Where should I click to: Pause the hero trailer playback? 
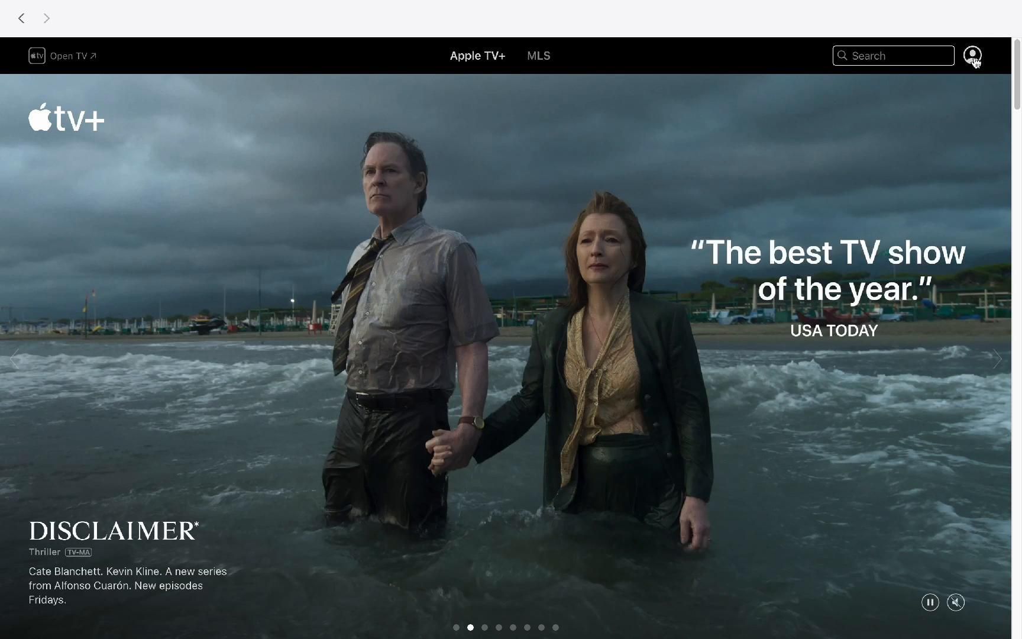click(x=930, y=602)
